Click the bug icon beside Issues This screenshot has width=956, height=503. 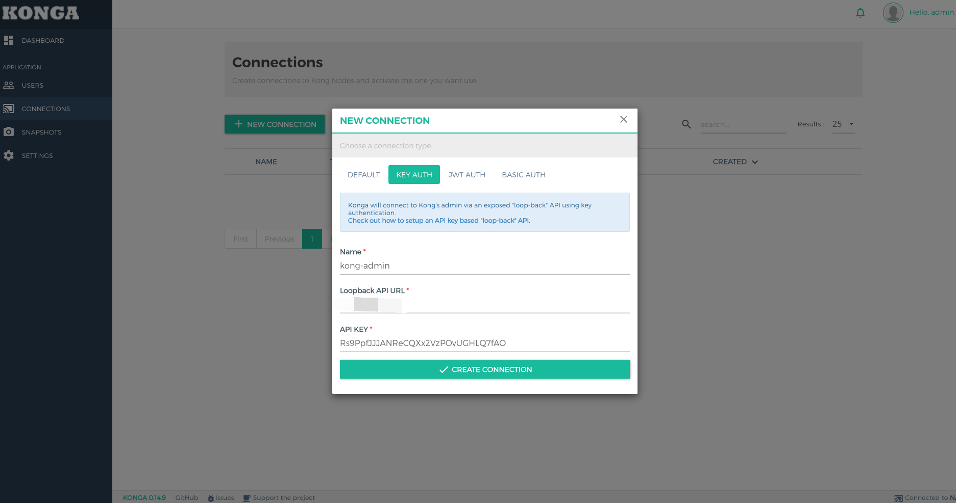[211, 498]
